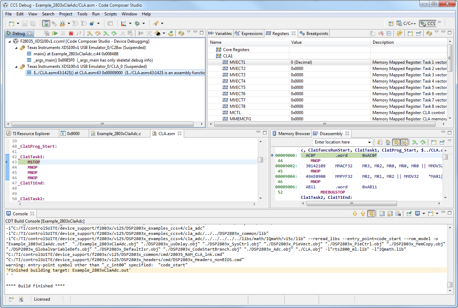The width and height of the screenshot is (458, 308).
Task: Collapse the F28035_XDS100v1.ccxml tree node
Action: pyautogui.click(x=10, y=41)
